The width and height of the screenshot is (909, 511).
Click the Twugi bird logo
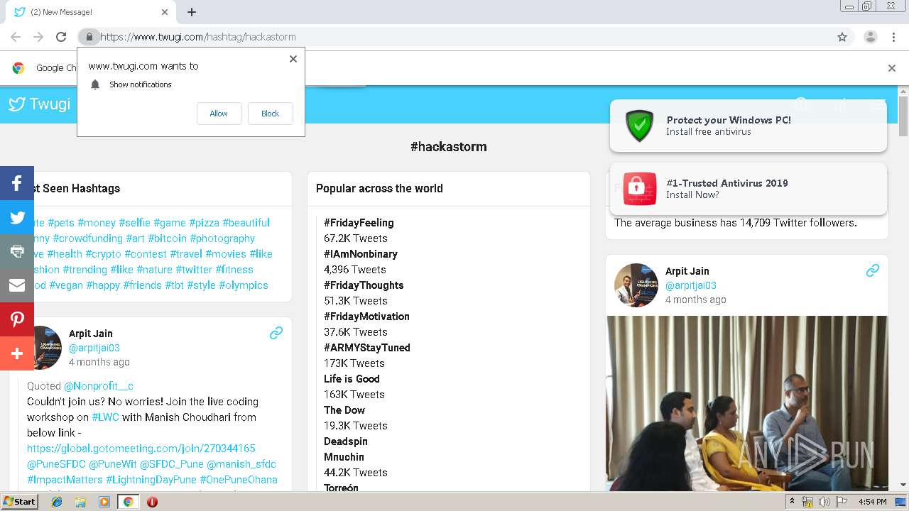(17, 104)
